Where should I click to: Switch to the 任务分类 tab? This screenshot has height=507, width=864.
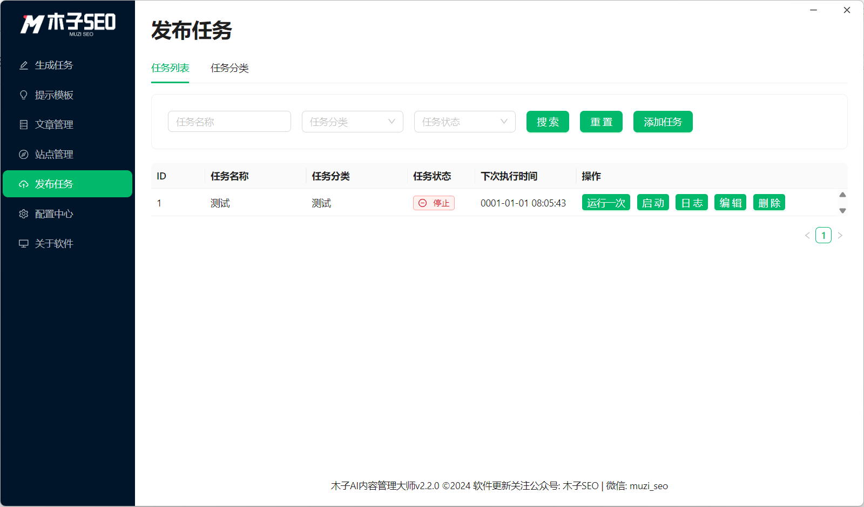tap(230, 68)
